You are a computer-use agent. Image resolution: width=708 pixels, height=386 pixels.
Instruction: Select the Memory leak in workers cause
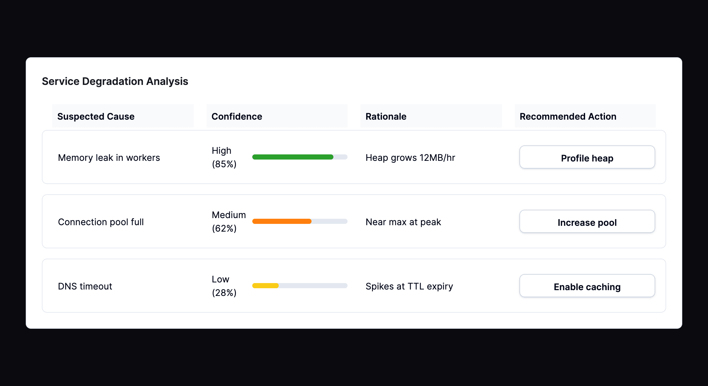click(109, 158)
